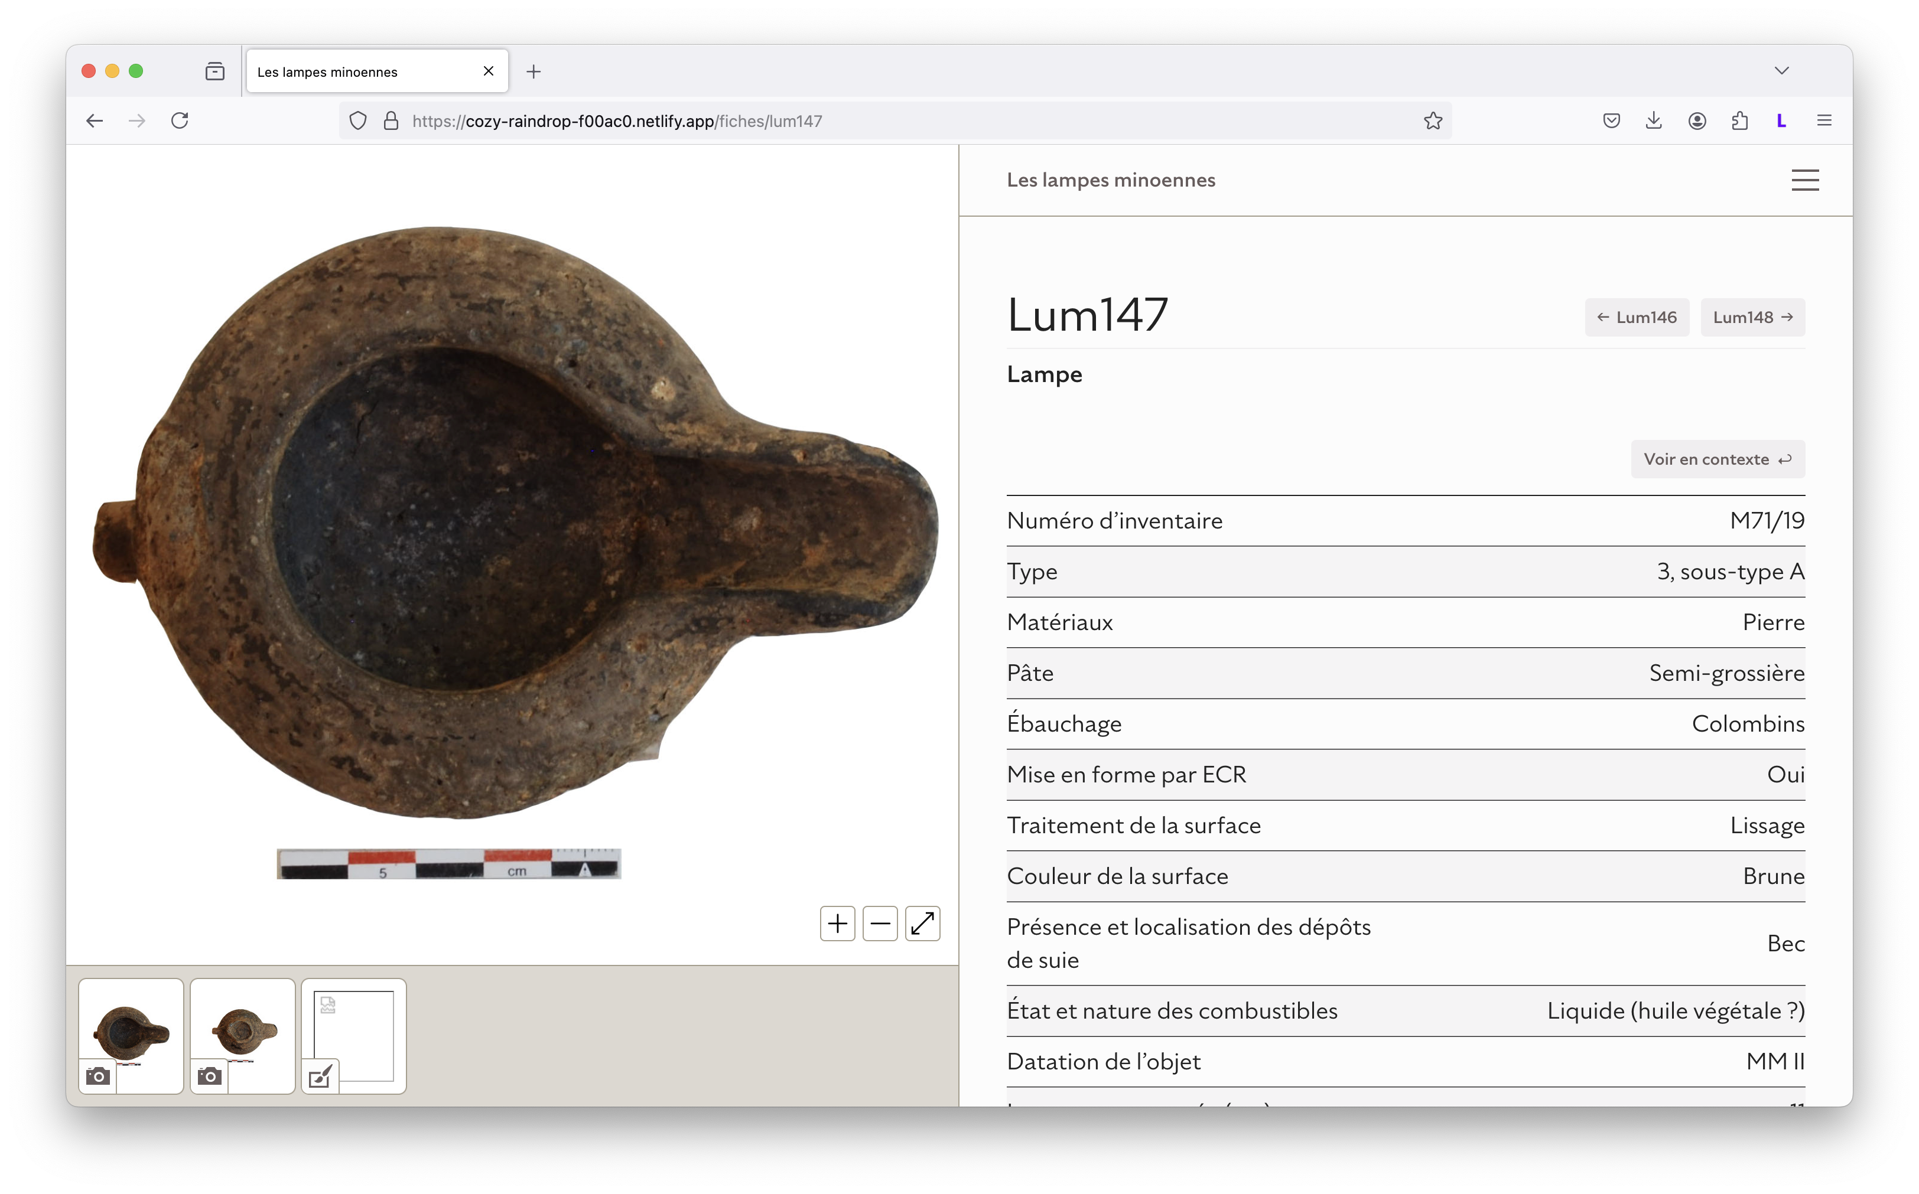Toggle fullscreen image viewer

tap(922, 923)
